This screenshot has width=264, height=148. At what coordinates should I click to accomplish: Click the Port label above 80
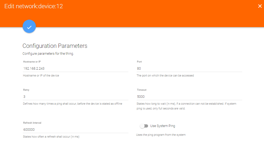tap(139, 62)
